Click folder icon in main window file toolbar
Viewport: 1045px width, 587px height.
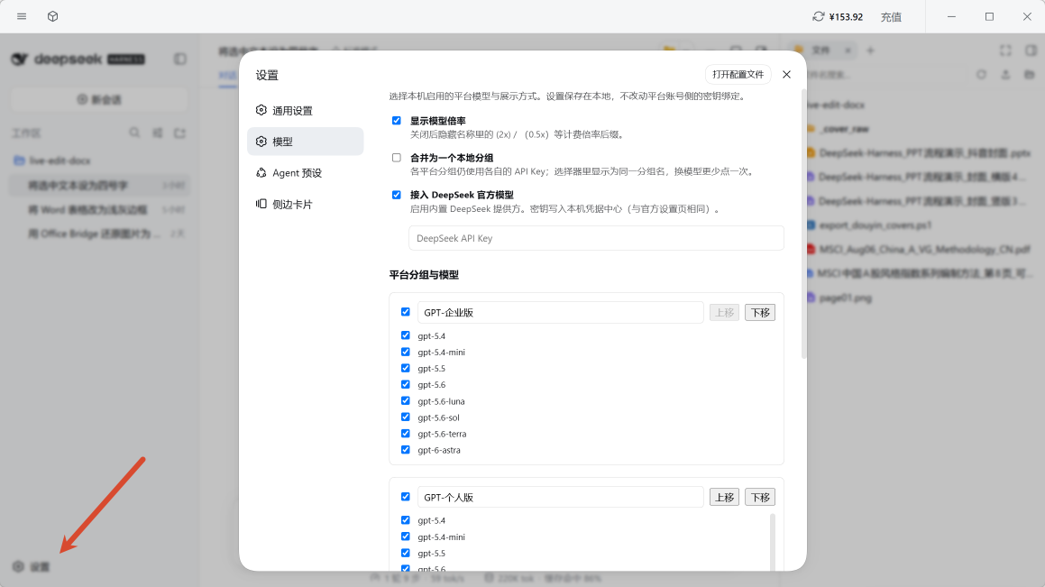pos(1030,75)
